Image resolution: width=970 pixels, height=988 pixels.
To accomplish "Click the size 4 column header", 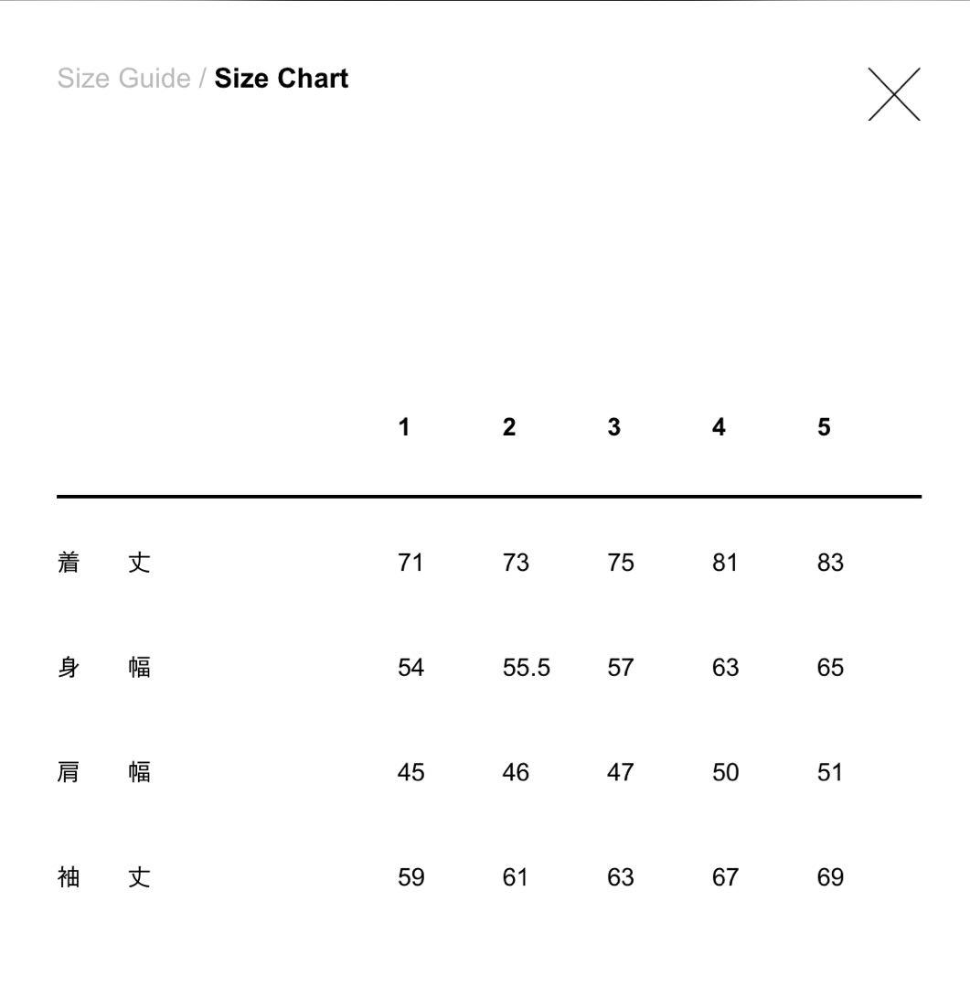I will point(719,427).
